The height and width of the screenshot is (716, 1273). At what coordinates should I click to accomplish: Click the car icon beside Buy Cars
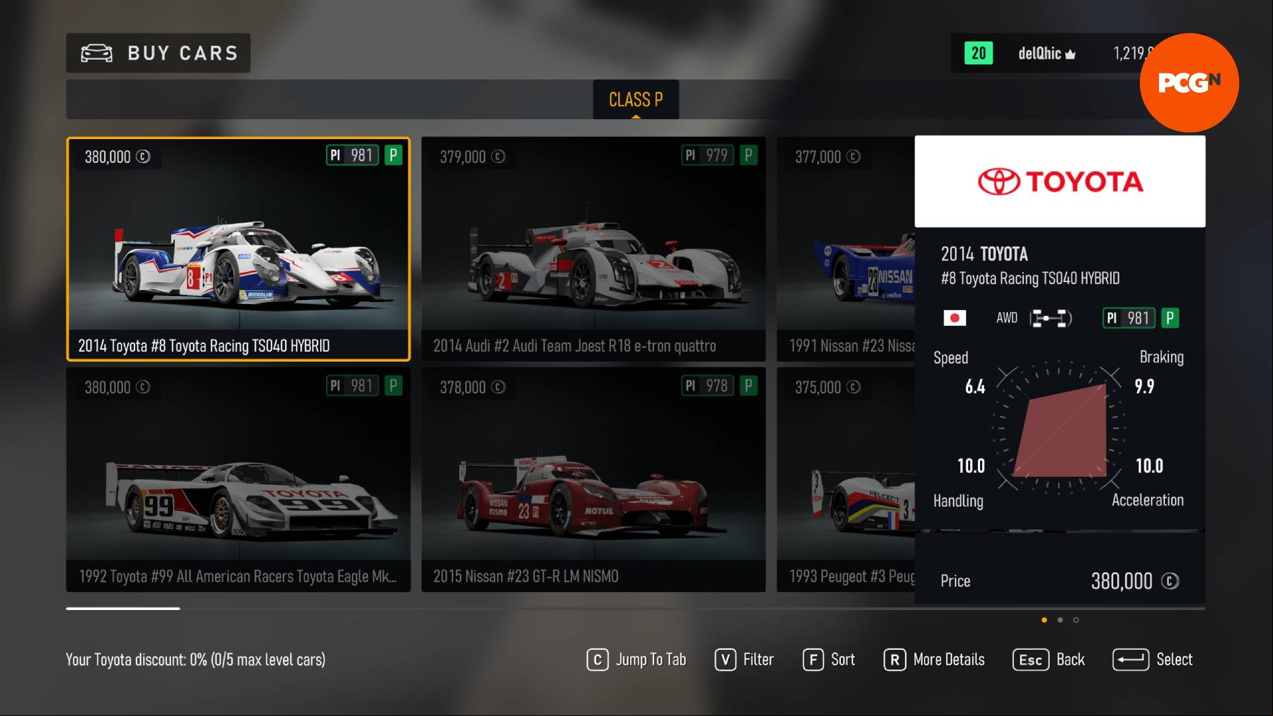[x=97, y=53]
